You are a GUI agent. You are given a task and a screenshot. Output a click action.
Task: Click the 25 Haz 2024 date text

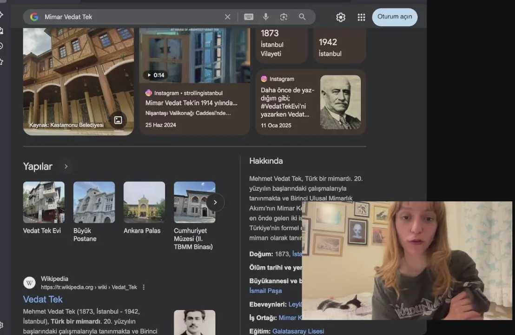click(161, 125)
